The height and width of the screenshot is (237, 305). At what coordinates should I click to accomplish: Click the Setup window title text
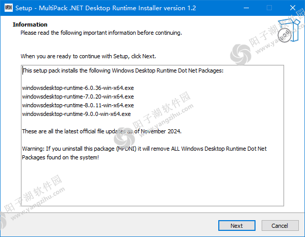pos(106,8)
